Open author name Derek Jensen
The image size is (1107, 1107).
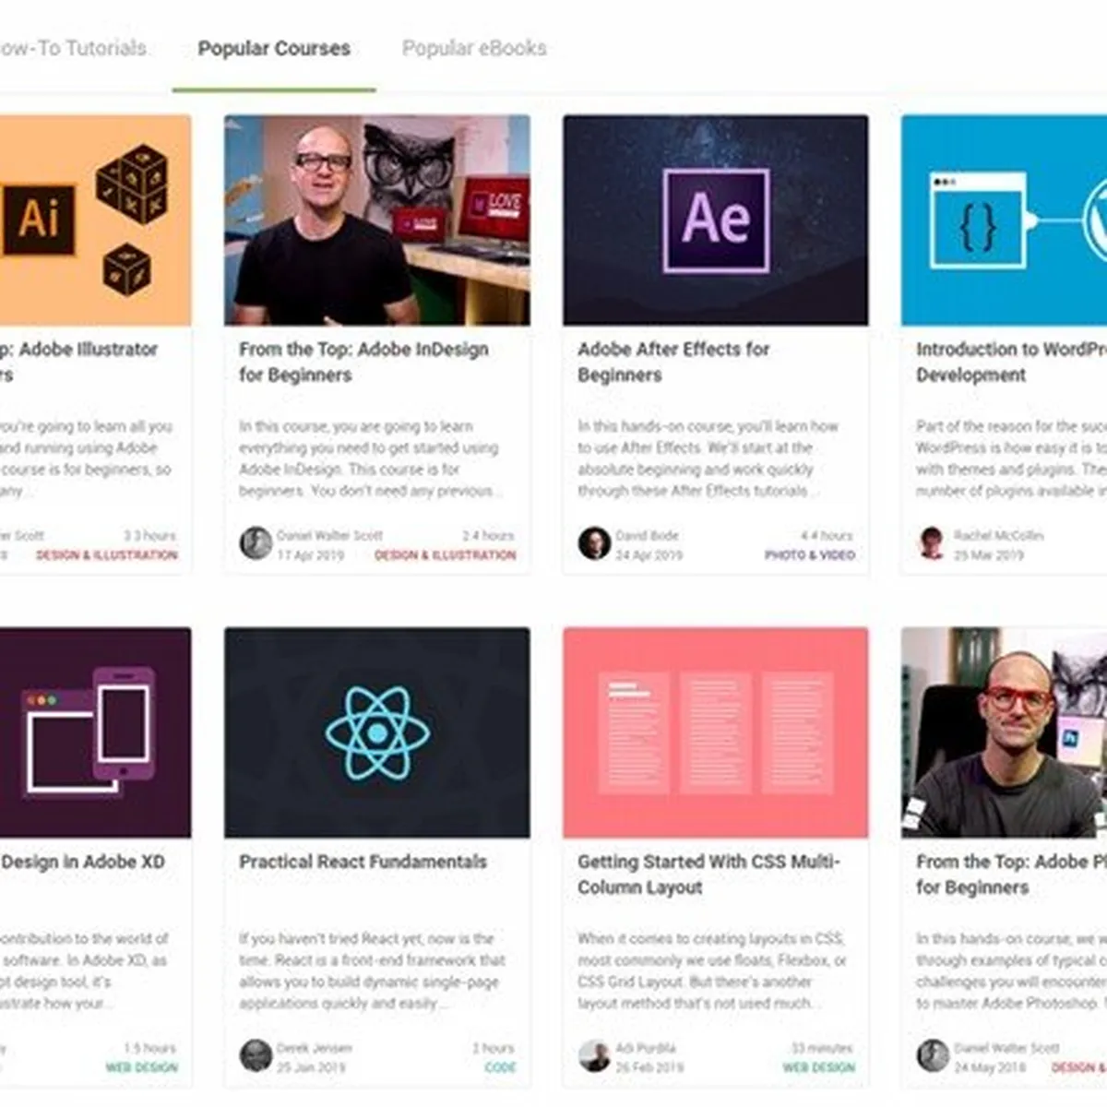click(x=314, y=1048)
